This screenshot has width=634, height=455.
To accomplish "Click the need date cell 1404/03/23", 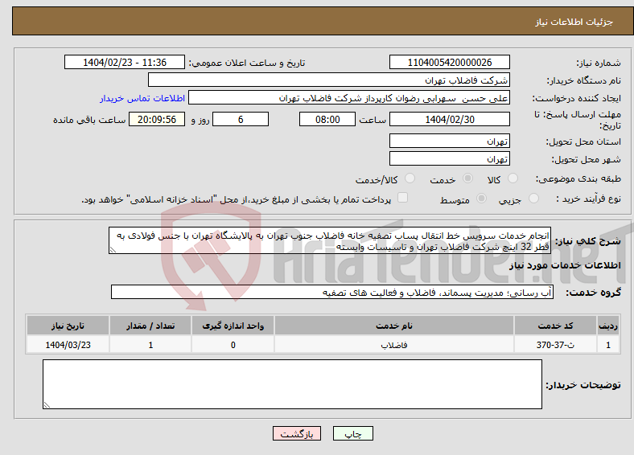I will pos(68,345).
